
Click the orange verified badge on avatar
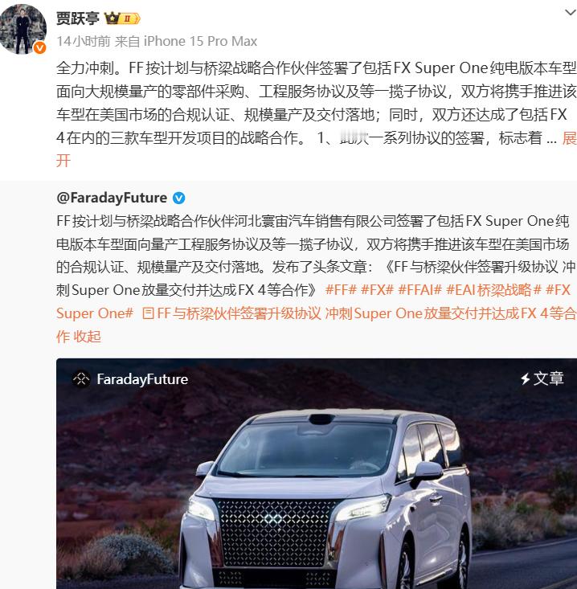39,48
